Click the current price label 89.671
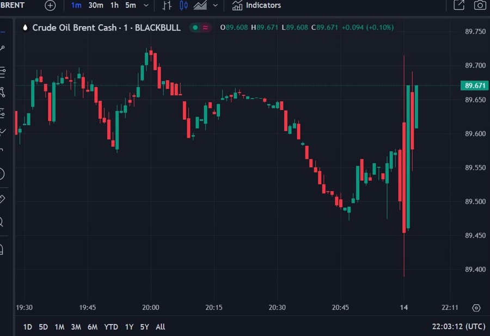 click(474, 85)
